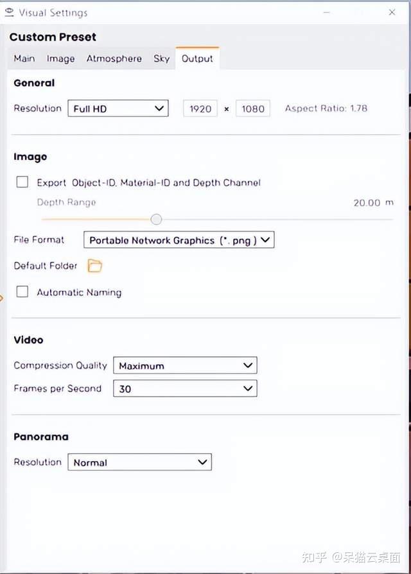
Task: Open the Panorama Resolution dropdown
Action: (x=139, y=462)
